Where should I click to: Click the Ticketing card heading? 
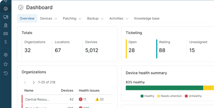[x=134, y=33]
